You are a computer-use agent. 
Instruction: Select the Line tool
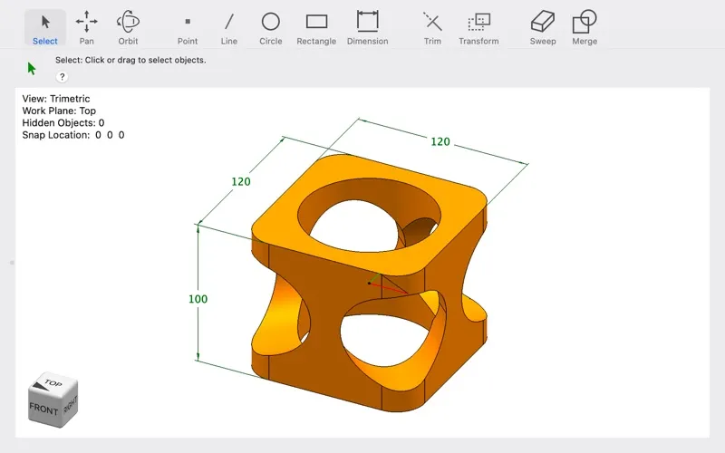coord(229,28)
